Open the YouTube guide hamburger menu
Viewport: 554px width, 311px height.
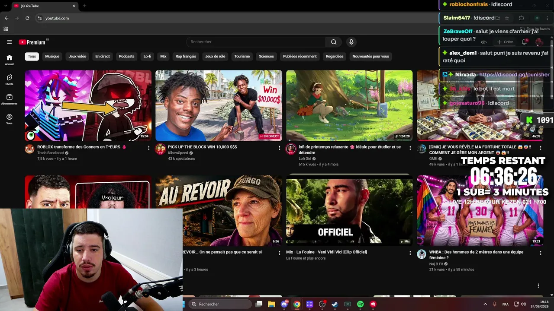click(9, 42)
